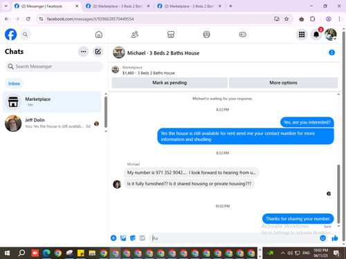
Task: Open Windows taskbar search
Action: click(21, 253)
